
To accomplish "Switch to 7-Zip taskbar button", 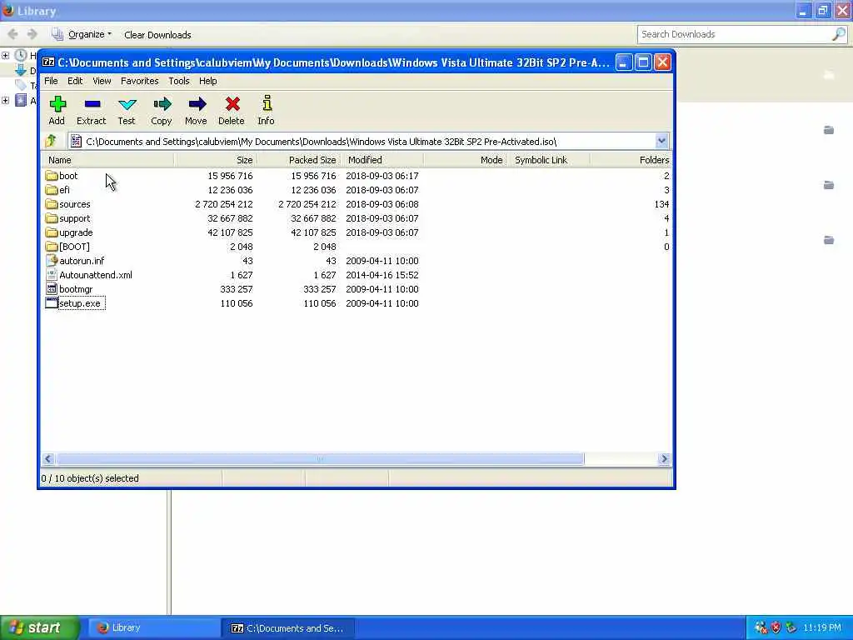I will tap(288, 628).
